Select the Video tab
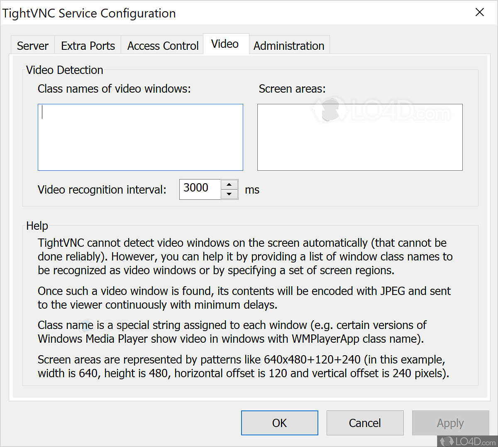 225,44
